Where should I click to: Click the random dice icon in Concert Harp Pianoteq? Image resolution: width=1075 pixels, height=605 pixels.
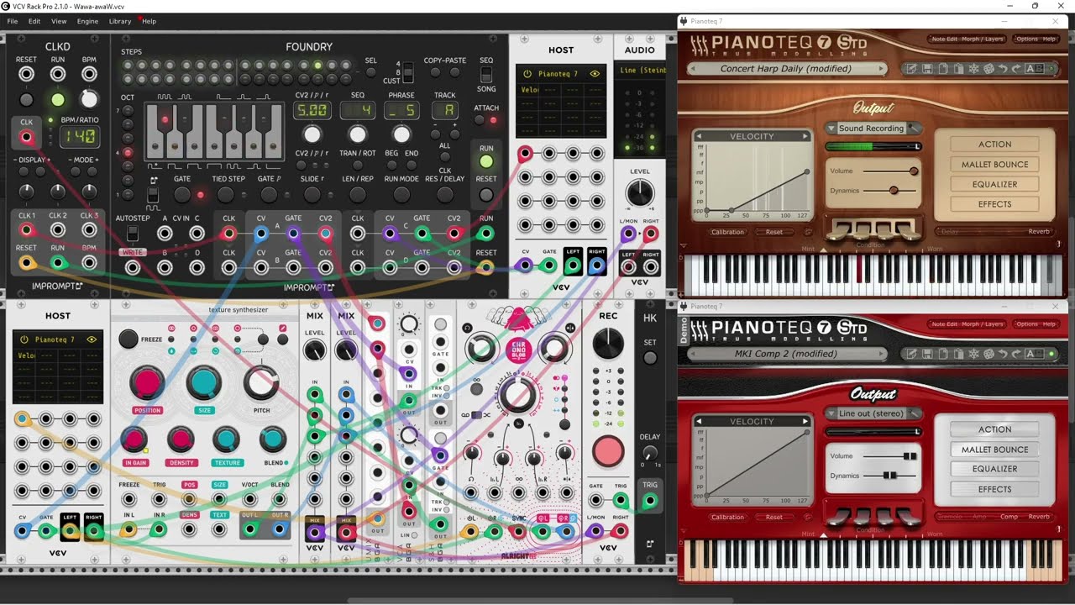988,69
